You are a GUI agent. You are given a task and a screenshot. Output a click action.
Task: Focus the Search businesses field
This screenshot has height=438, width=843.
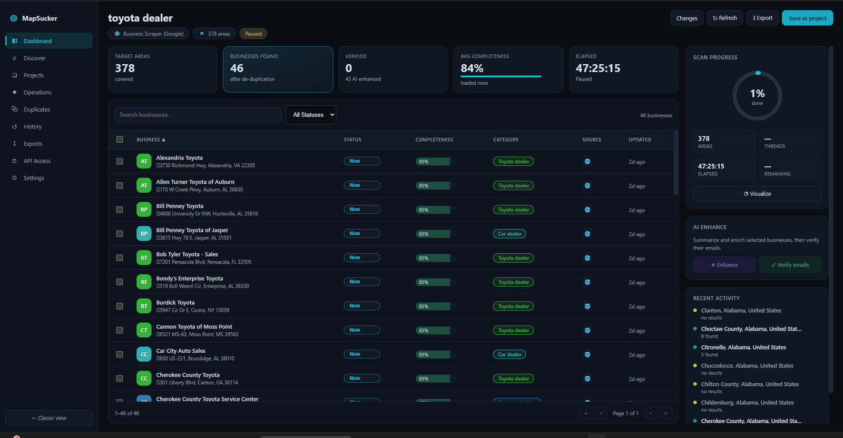pyautogui.click(x=198, y=115)
